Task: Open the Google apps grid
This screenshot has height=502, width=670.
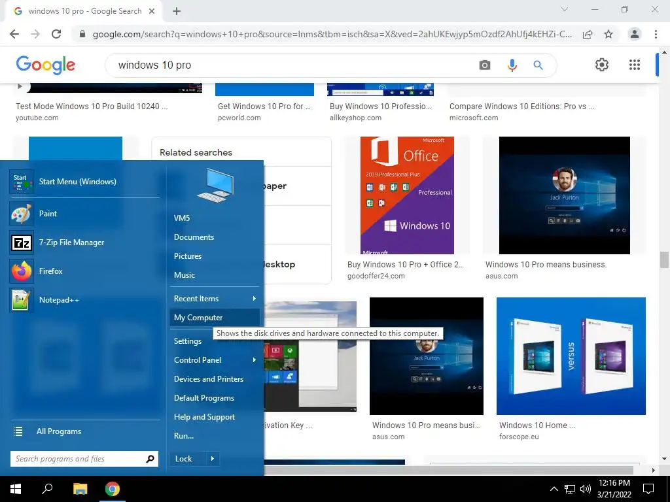Action: pos(635,65)
